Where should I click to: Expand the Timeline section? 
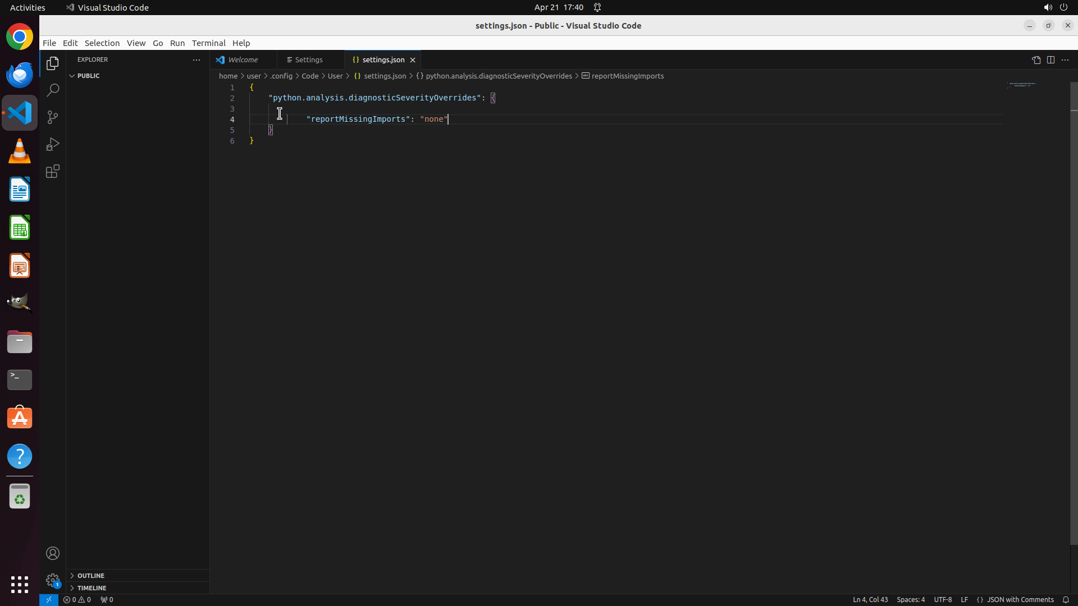[x=92, y=588]
